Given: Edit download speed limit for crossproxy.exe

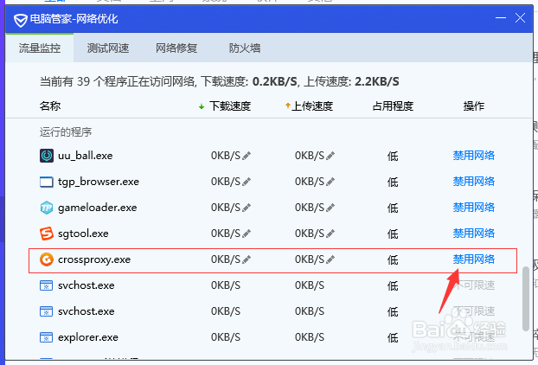Looking at the screenshot, I should tap(247, 259).
